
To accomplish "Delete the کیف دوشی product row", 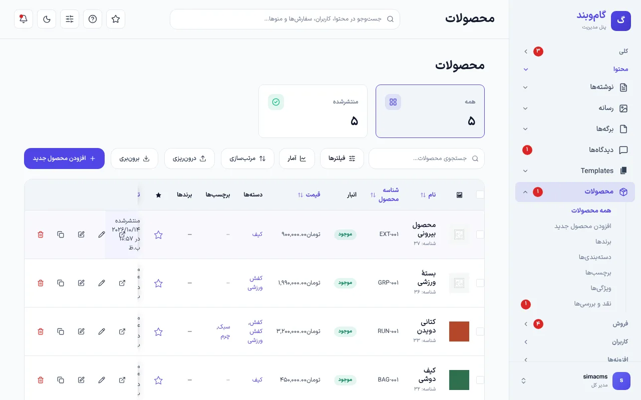I will click(41, 380).
